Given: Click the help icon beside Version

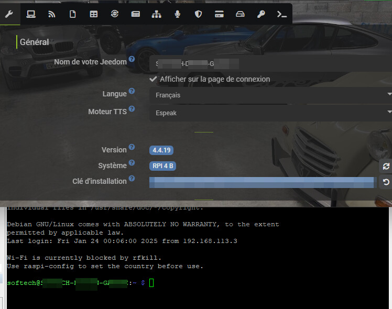Looking at the screenshot, I should tap(132, 148).
